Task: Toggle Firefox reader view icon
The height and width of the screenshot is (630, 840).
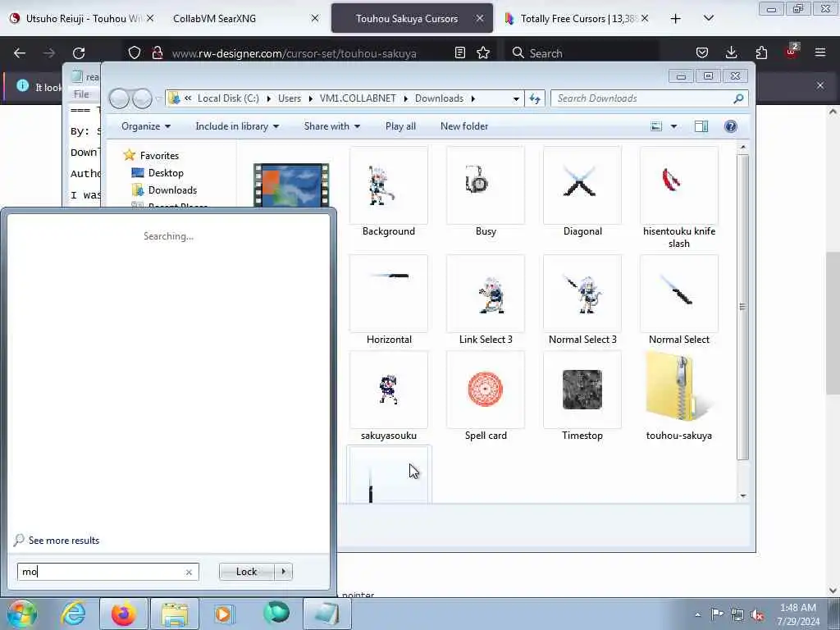Action: coord(459,53)
